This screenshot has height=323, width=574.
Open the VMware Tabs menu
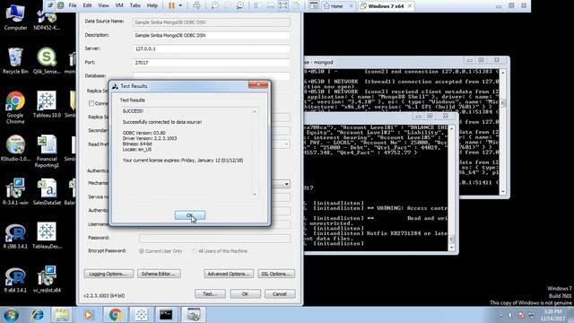135,5
